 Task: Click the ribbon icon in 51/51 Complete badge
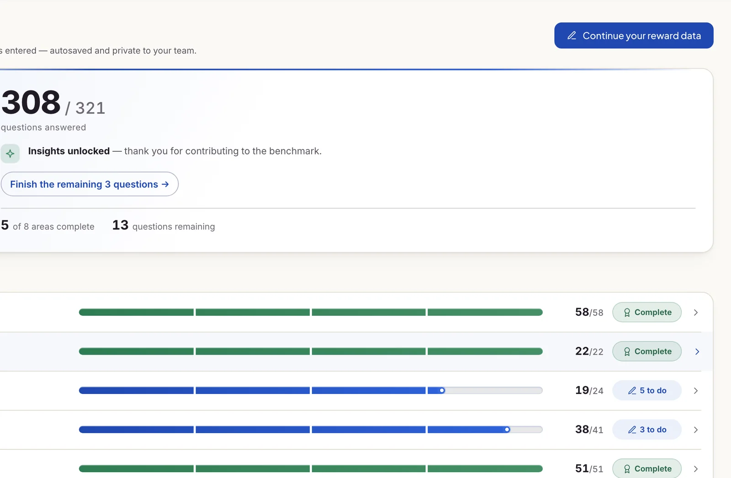click(627, 469)
